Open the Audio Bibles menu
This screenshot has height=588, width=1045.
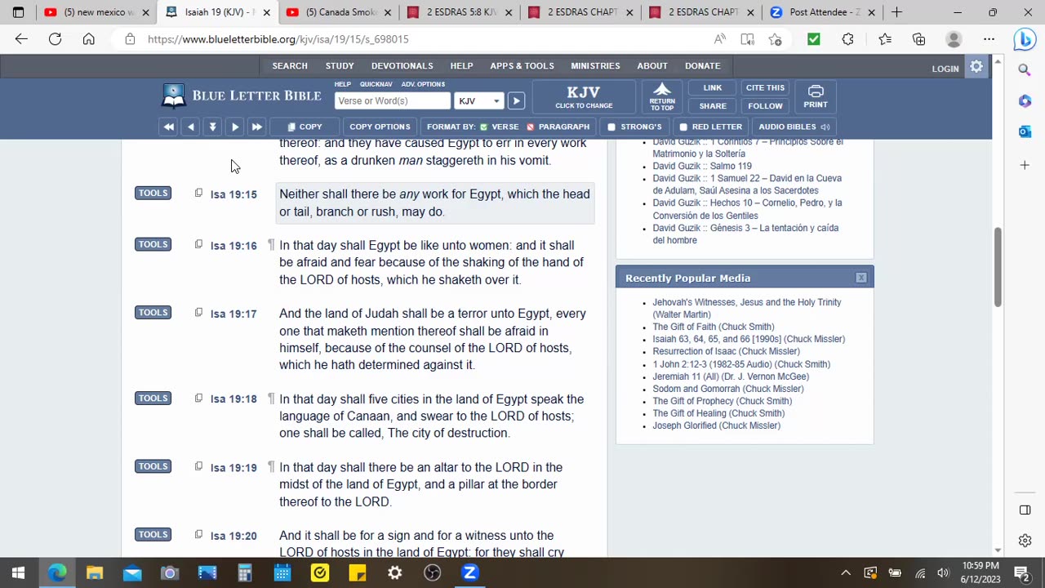pos(794,127)
